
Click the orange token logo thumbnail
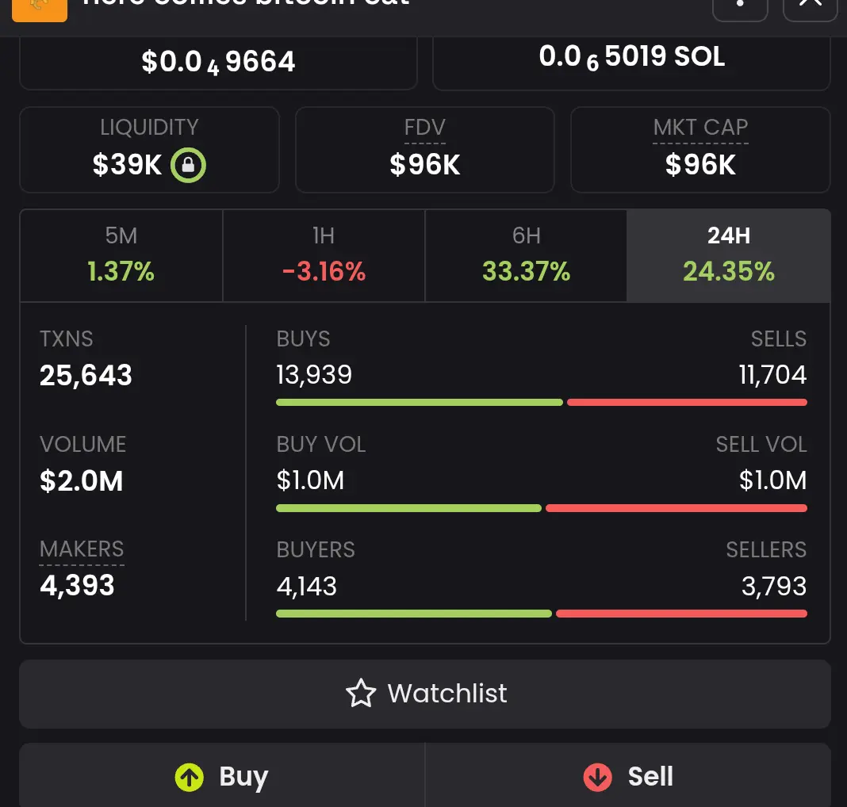click(40, 10)
